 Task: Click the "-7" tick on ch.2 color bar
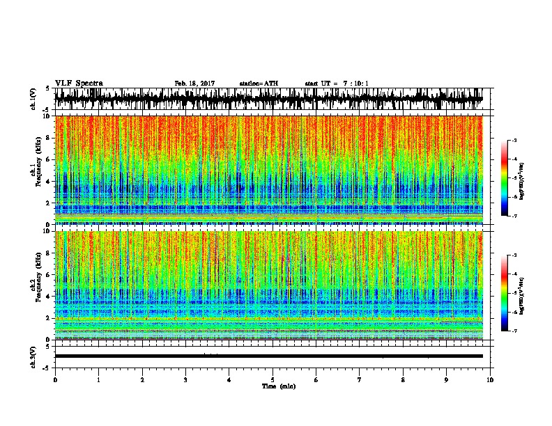tap(514, 331)
